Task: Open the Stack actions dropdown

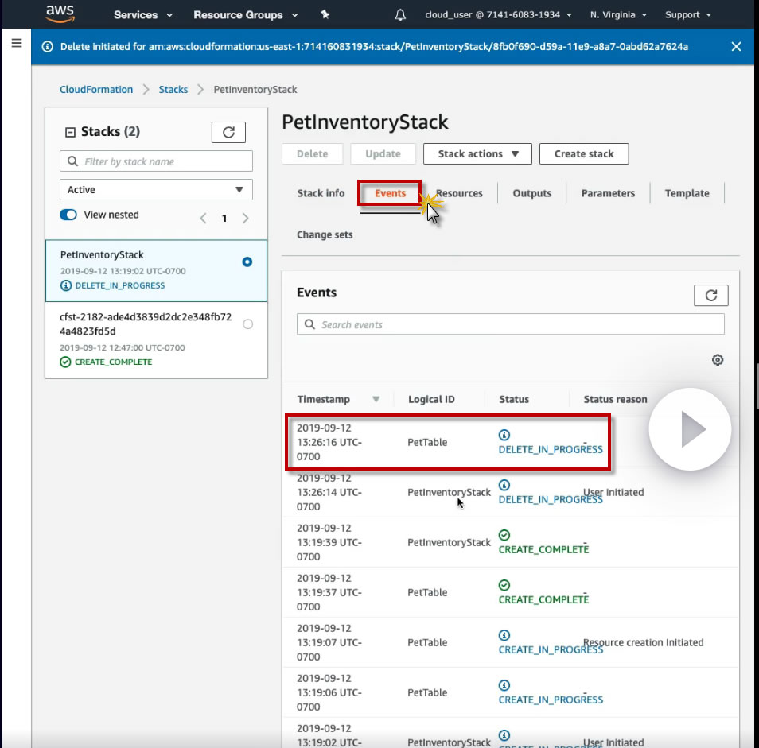Action: click(x=477, y=153)
